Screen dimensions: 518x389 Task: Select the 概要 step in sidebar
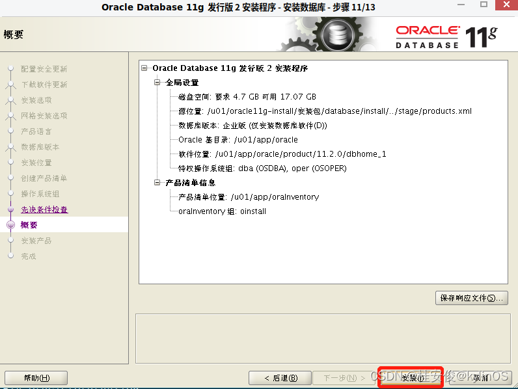pos(29,225)
